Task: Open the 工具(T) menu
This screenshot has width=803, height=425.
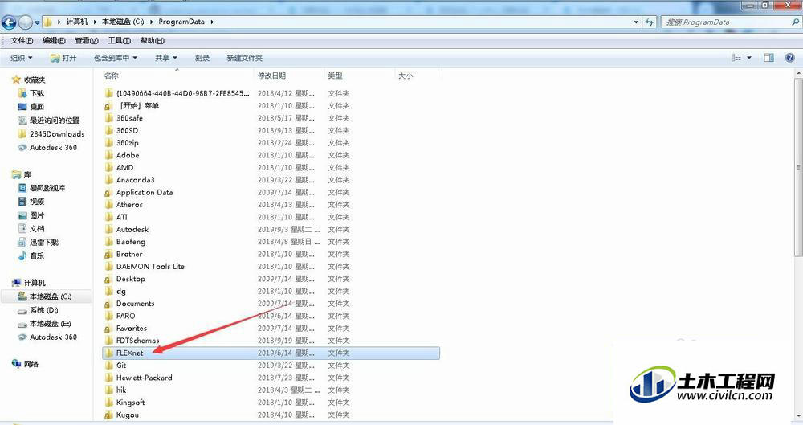Action: (x=119, y=40)
